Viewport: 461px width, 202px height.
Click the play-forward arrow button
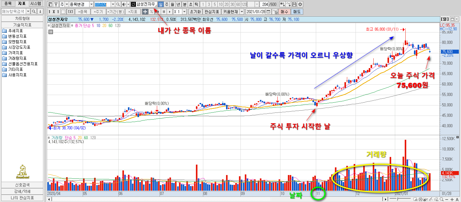(169, 12)
